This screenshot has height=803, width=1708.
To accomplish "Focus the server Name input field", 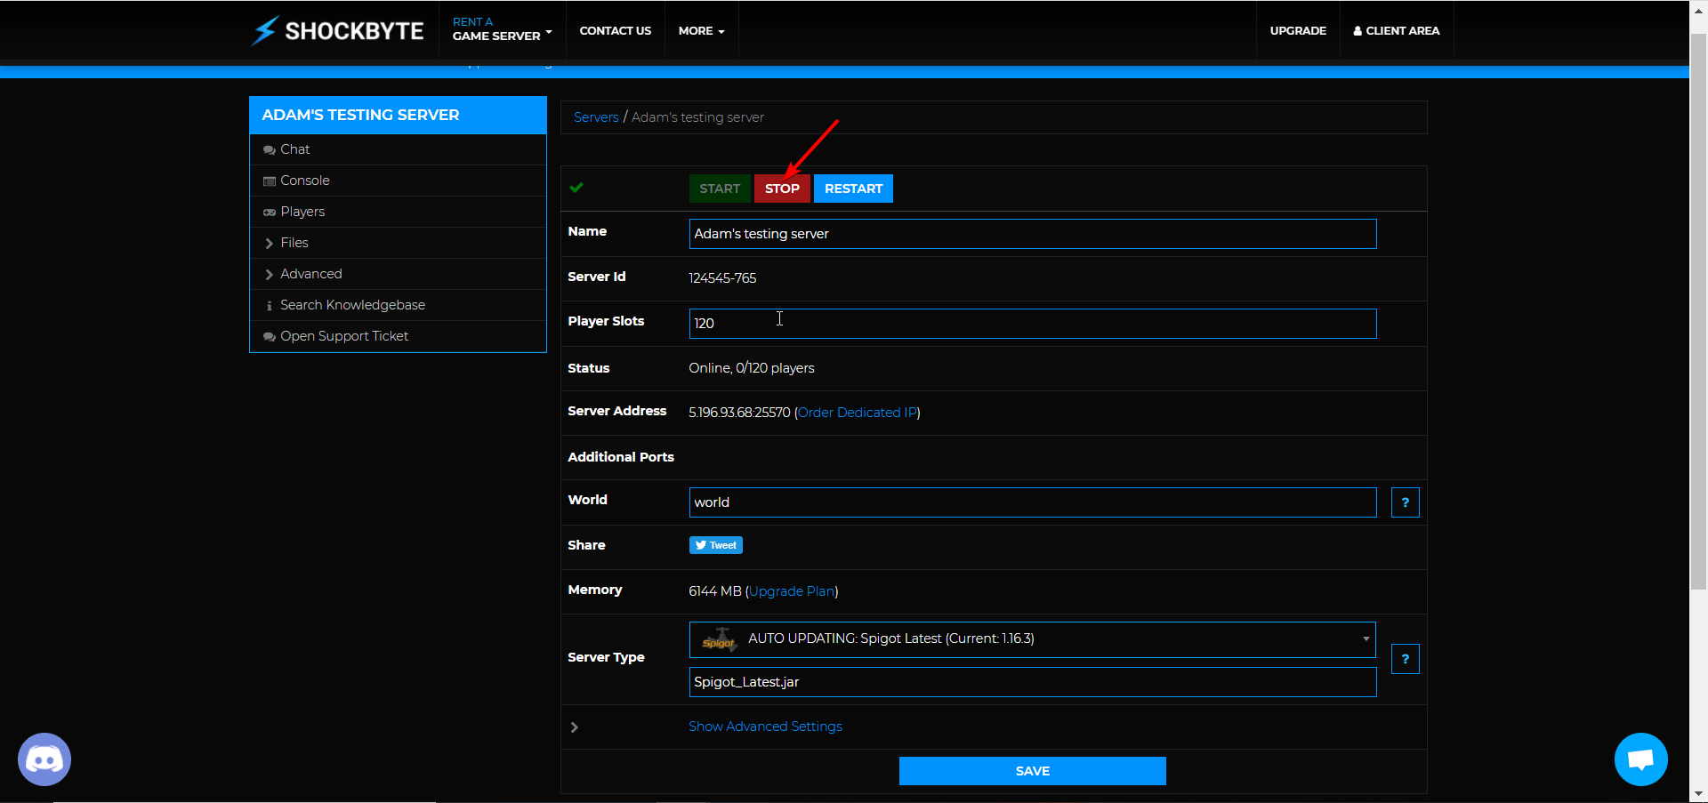I will [x=1032, y=234].
